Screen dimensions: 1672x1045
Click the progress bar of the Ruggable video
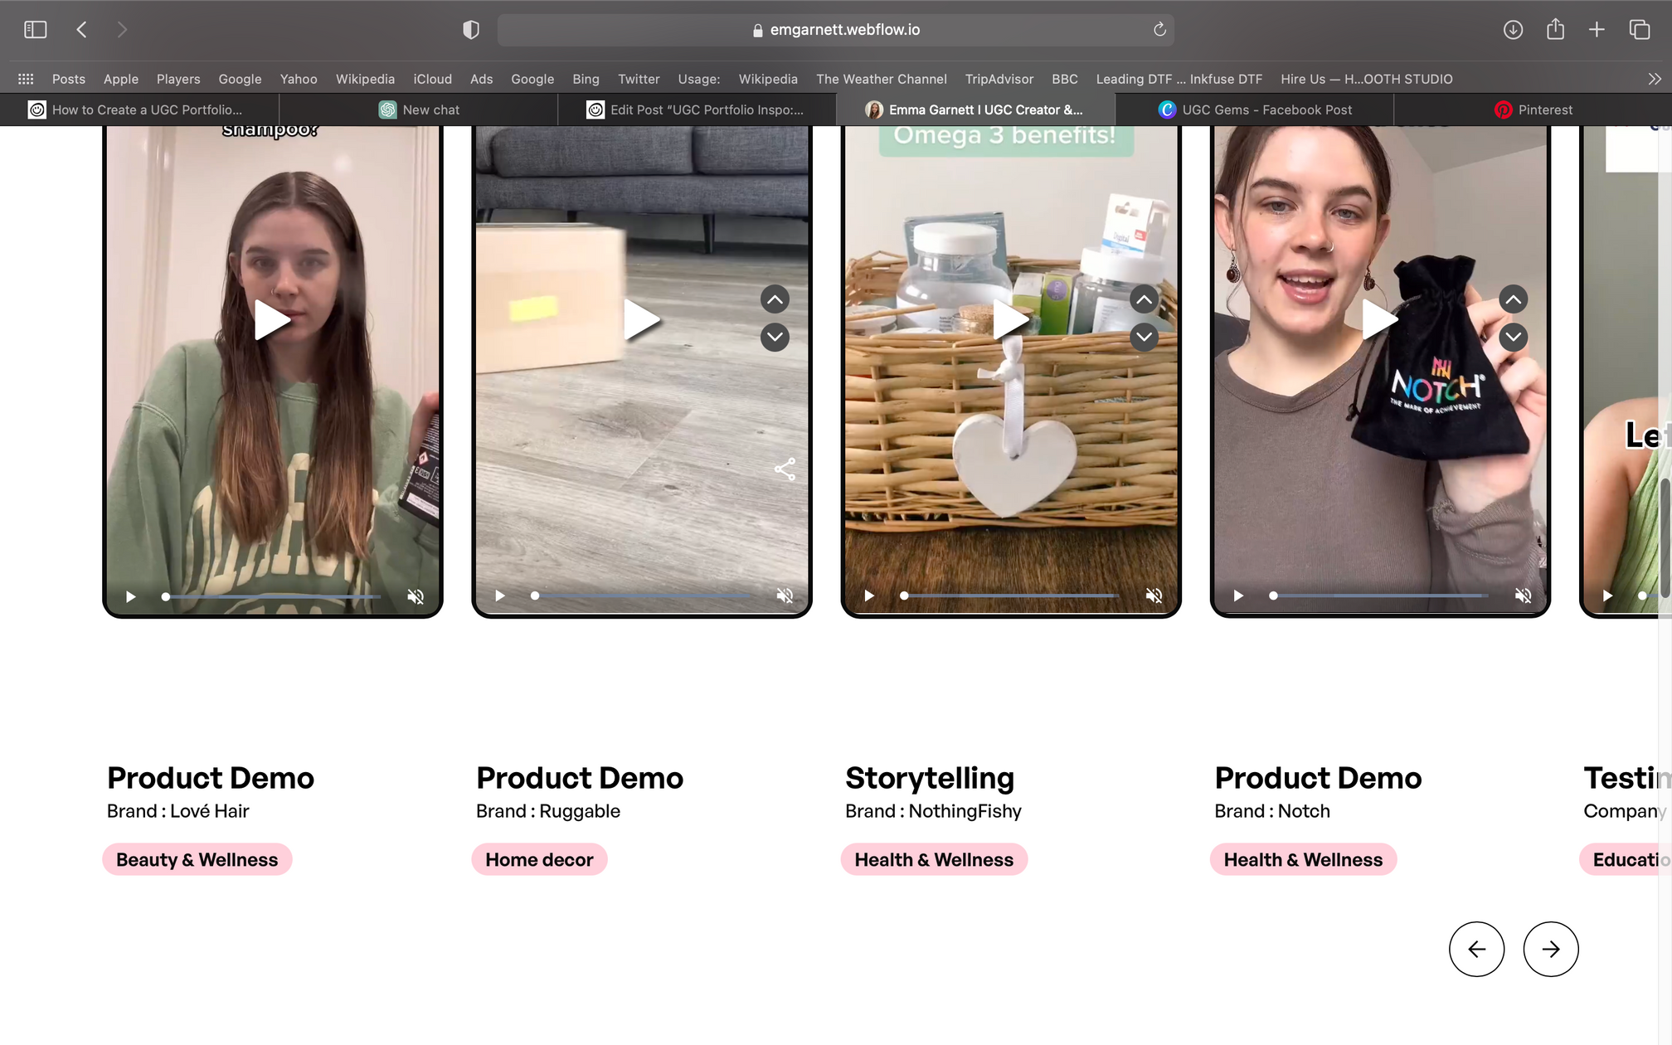[643, 595]
